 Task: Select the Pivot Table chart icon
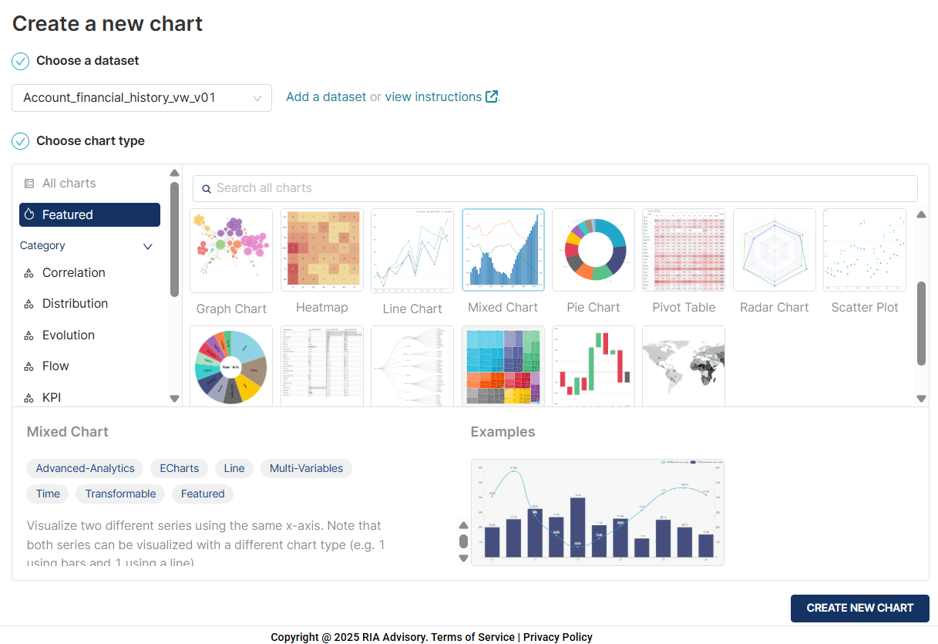pos(684,251)
